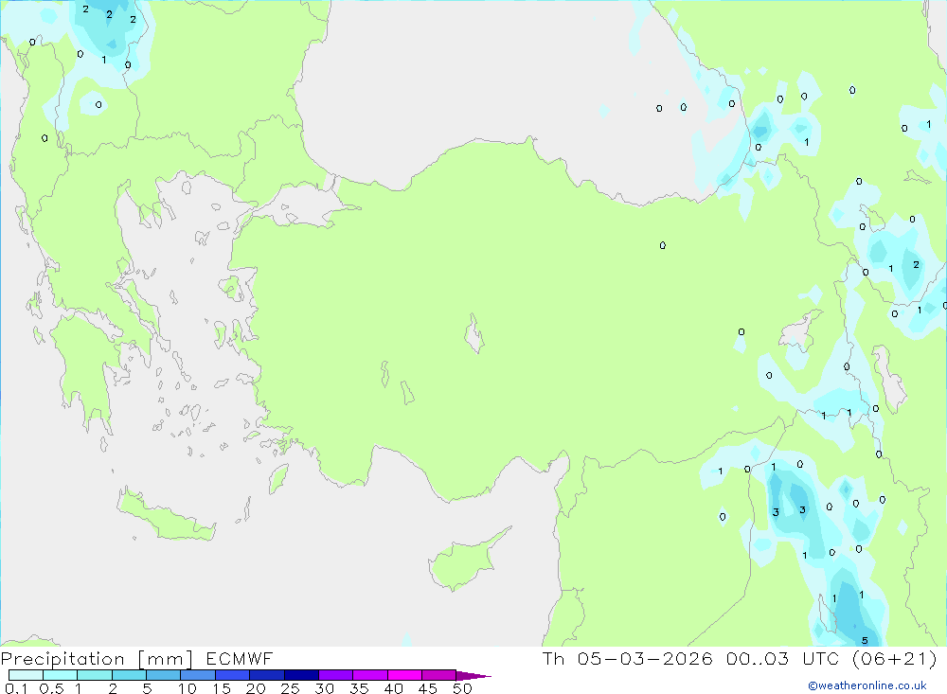Click the legend label 10
Screen dimensions: 947x694
pos(188,688)
